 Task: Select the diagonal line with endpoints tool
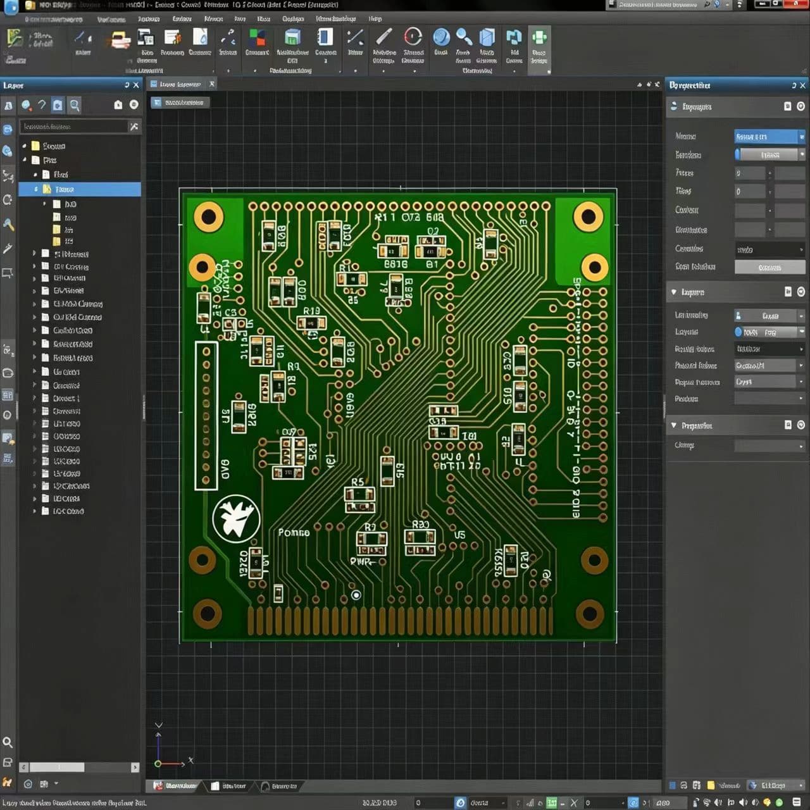[355, 37]
